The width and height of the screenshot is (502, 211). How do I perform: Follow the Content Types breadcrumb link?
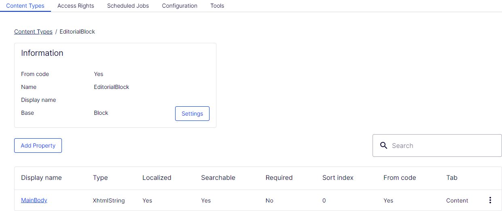[33, 32]
